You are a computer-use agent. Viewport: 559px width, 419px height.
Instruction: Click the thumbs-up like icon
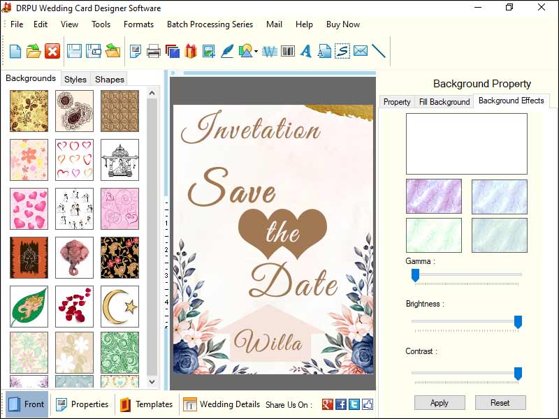click(368, 404)
